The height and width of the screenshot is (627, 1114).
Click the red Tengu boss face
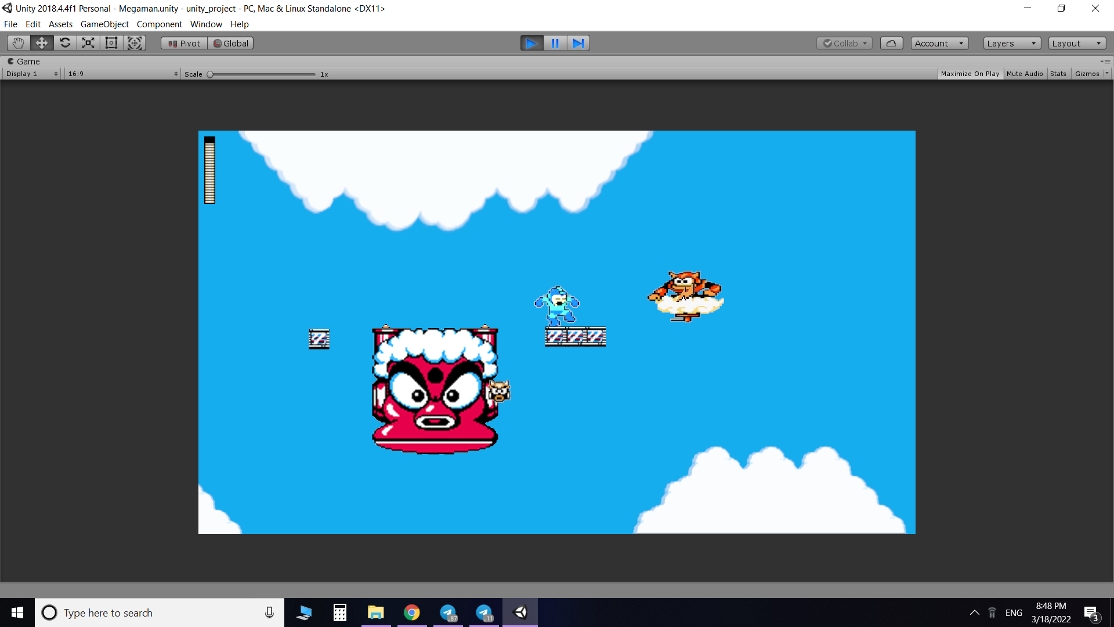pyautogui.click(x=435, y=389)
